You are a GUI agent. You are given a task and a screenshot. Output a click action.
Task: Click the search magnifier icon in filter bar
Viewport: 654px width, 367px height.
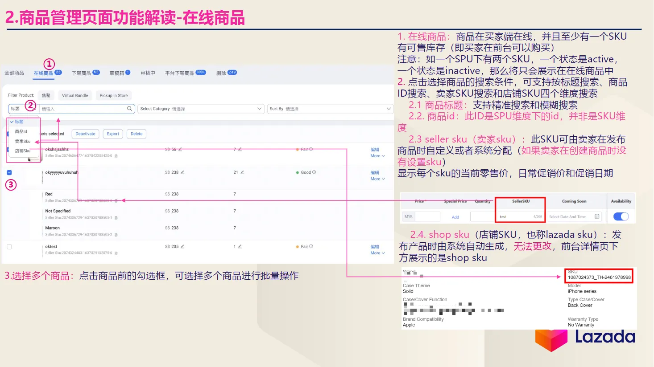click(x=129, y=108)
